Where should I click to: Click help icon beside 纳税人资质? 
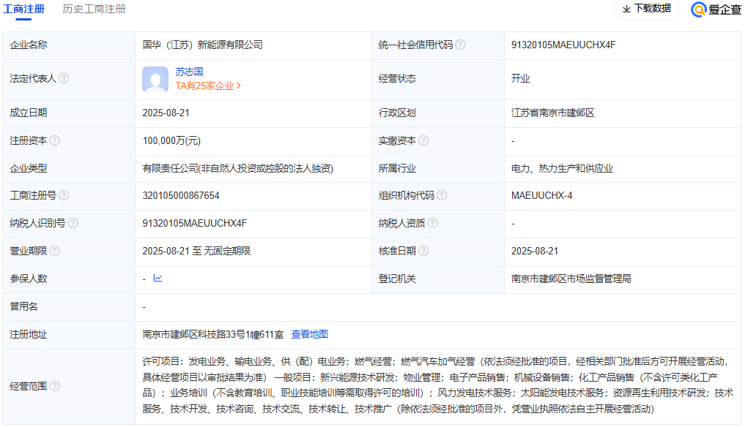click(432, 224)
